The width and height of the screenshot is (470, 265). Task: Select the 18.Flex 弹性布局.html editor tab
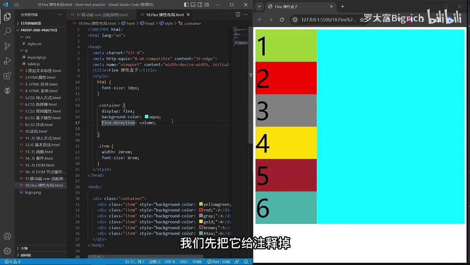(x=164, y=14)
